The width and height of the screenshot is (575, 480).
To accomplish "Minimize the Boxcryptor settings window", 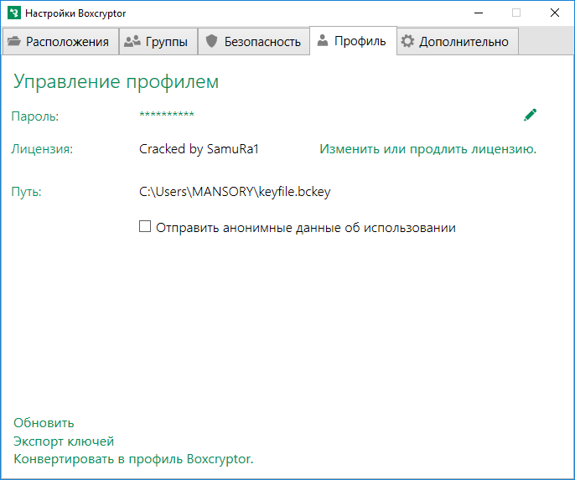I will click(x=478, y=13).
